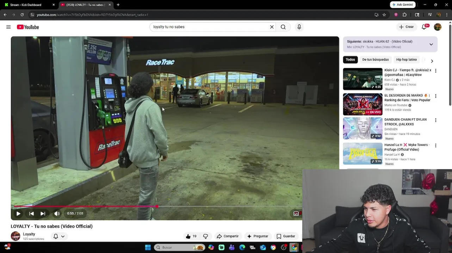Click the browser address bar URL
The width and height of the screenshot is (452, 253).
[x=92, y=15]
